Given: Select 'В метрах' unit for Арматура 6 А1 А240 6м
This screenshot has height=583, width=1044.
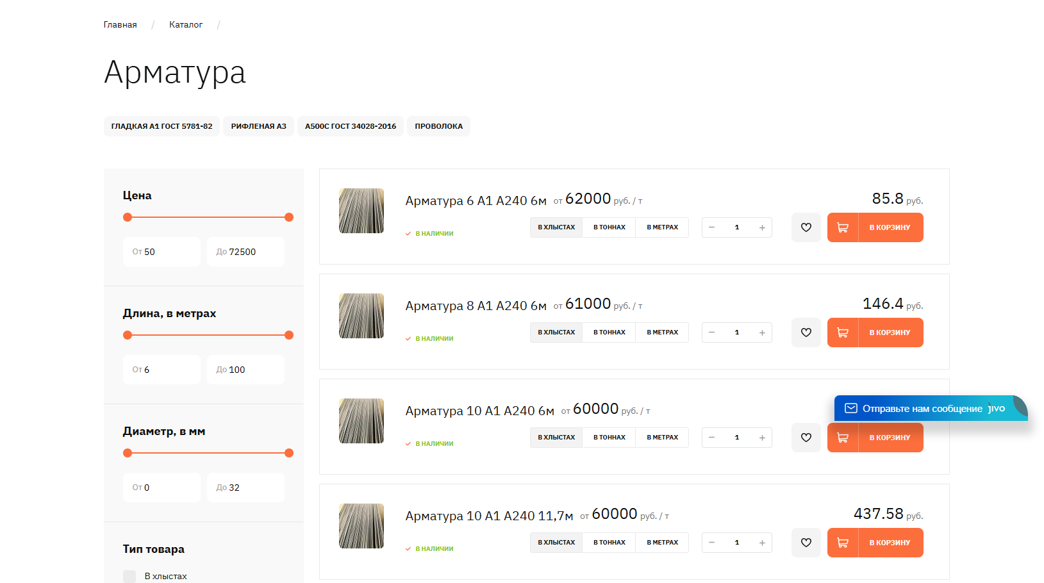Looking at the screenshot, I should coord(662,227).
